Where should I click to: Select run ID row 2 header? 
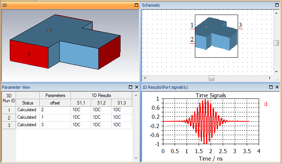pyautogui.click(x=9, y=118)
